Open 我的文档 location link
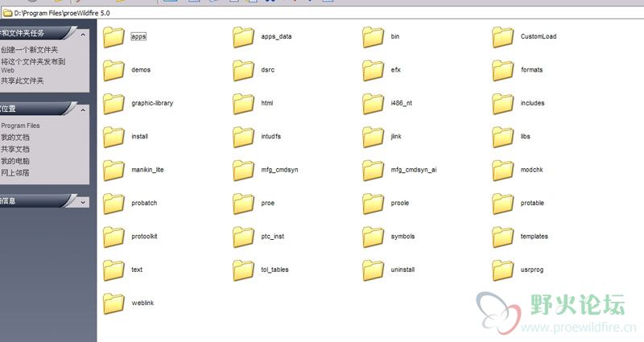644x342 pixels. (x=14, y=137)
